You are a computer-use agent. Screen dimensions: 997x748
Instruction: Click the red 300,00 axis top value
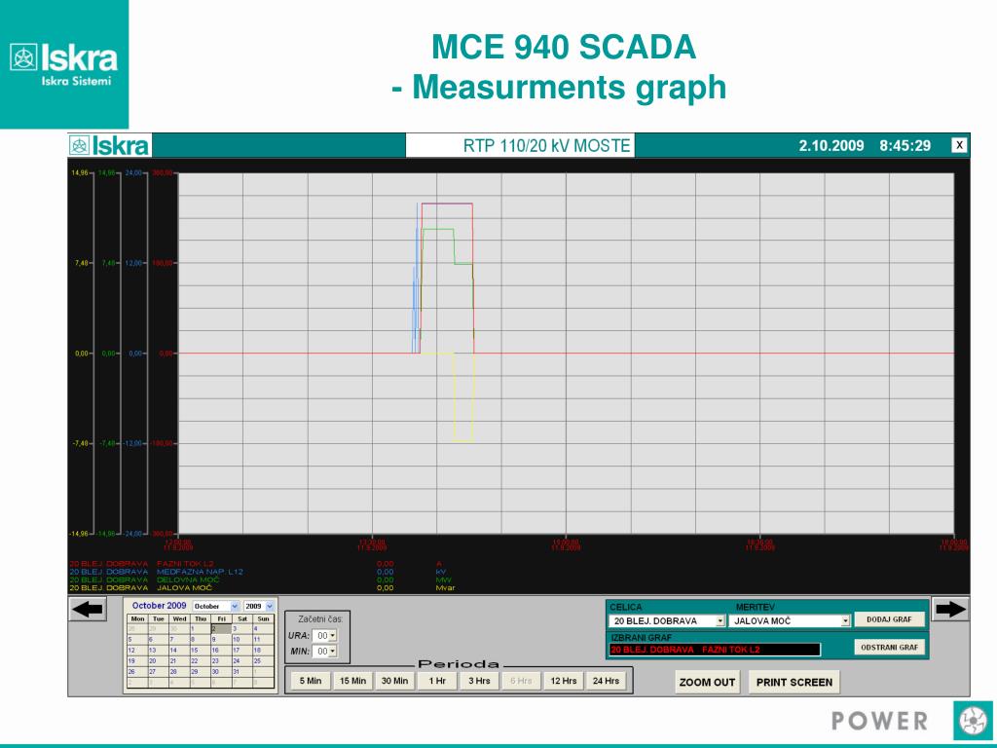coord(163,173)
